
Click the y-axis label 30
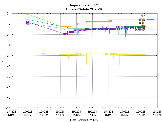(x=8, y=13)
